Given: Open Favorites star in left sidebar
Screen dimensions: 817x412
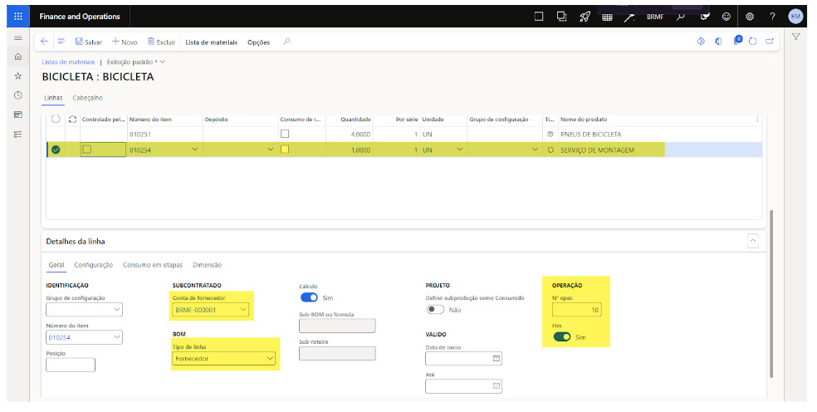Looking at the screenshot, I should click(17, 76).
